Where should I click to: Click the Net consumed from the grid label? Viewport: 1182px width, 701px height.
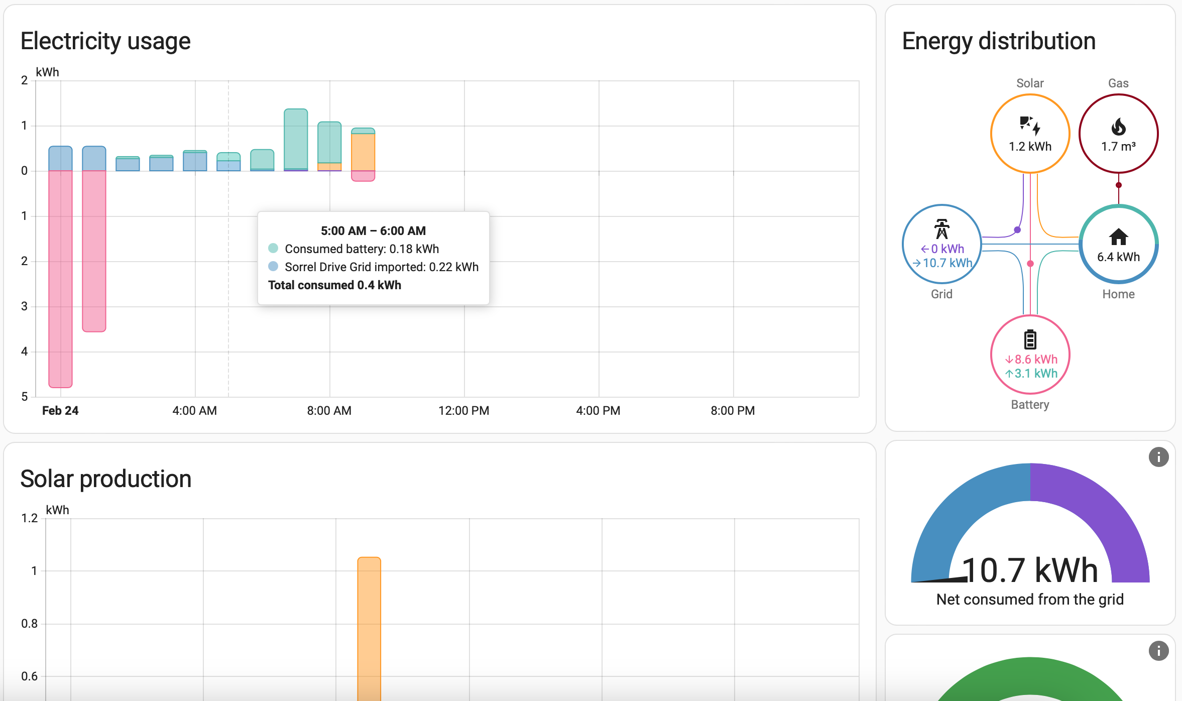click(1030, 599)
